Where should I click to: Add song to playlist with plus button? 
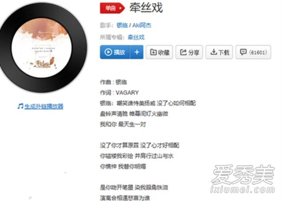pos(137,52)
